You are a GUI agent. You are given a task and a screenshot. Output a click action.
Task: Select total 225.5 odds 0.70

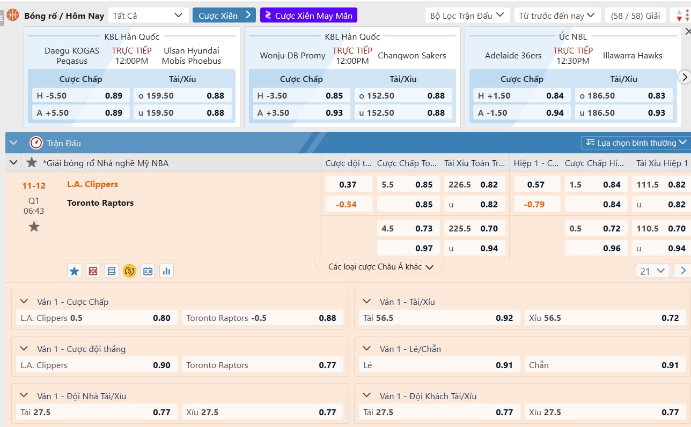point(474,228)
